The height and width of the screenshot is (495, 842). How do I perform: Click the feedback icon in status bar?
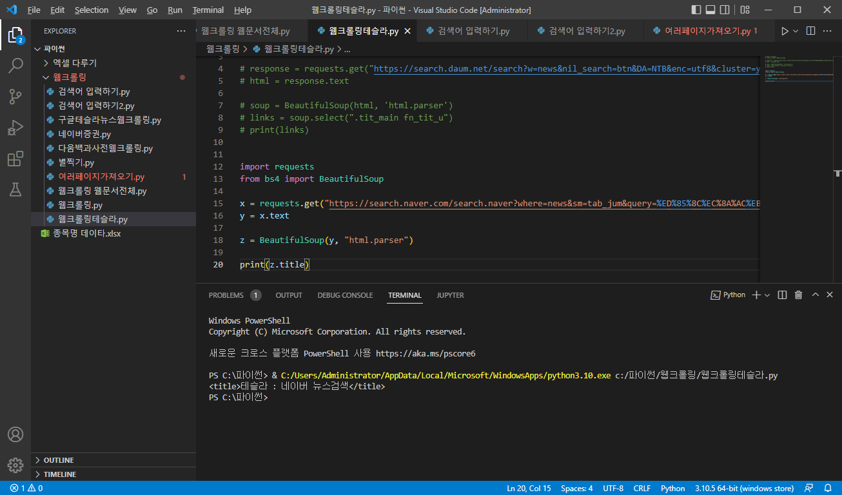(808, 488)
